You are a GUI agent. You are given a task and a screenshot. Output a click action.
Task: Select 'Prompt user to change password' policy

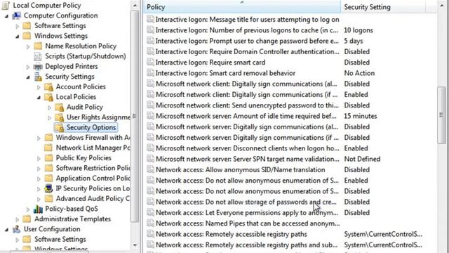(247, 41)
